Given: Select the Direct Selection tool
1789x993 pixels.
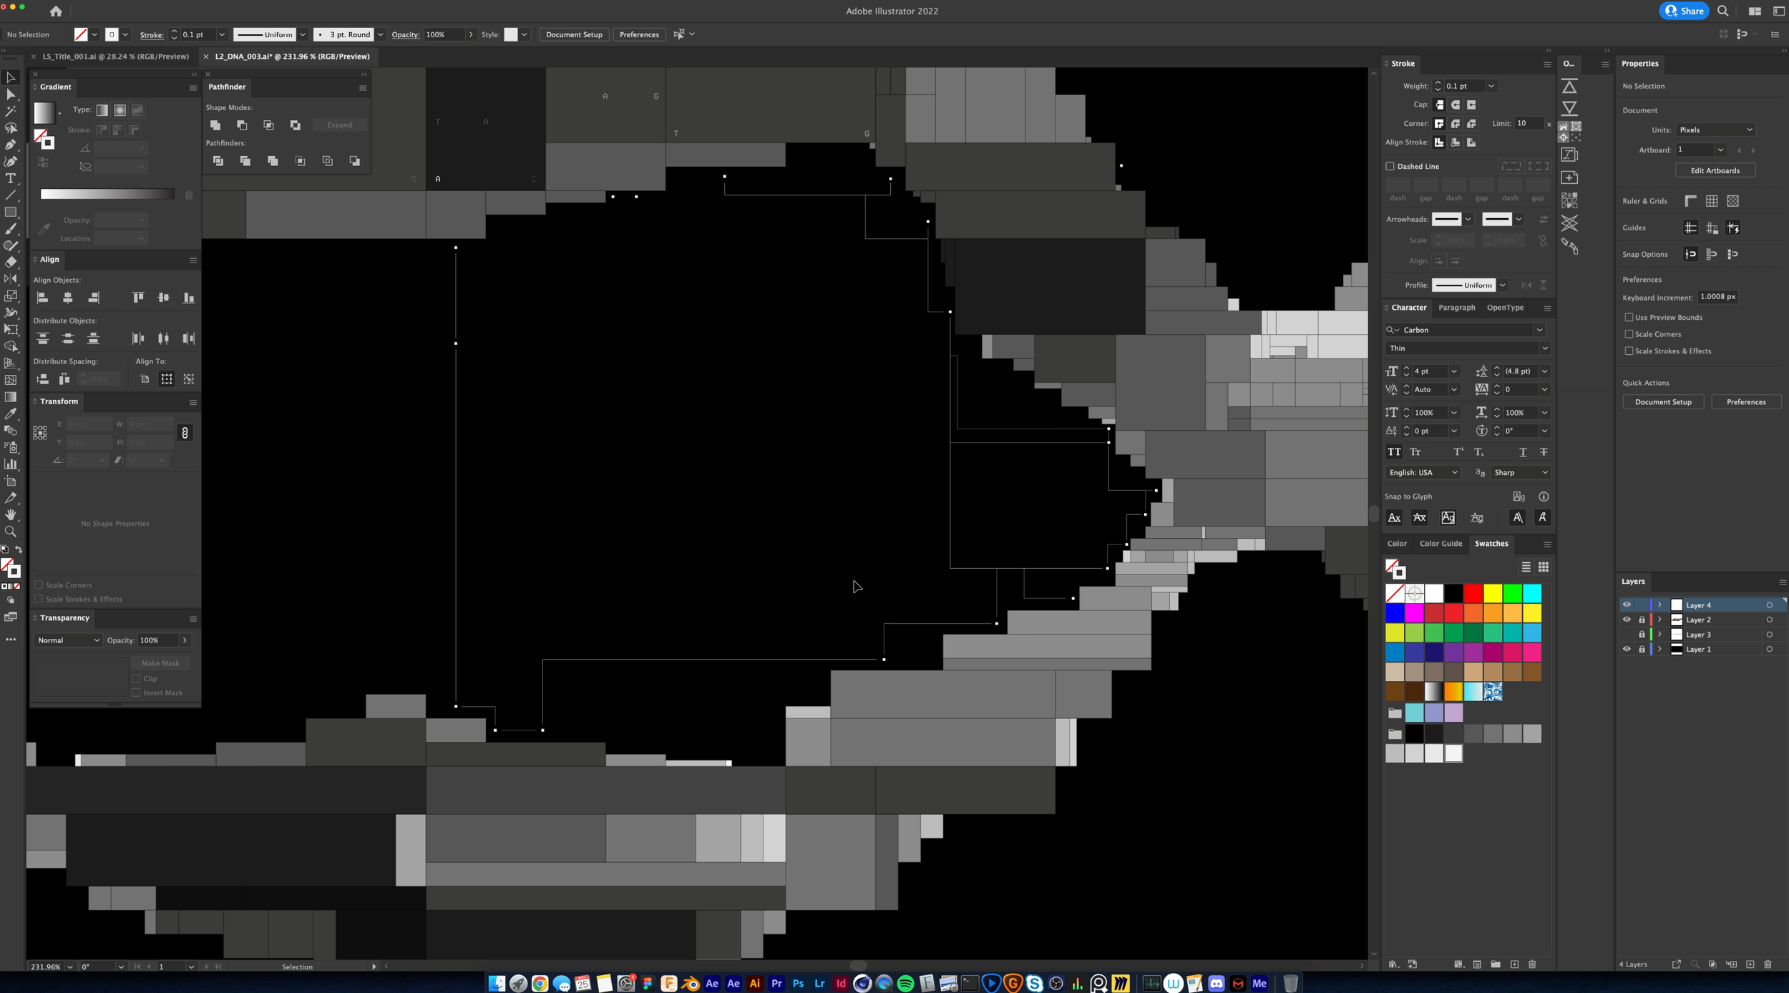Looking at the screenshot, I should [x=11, y=94].
